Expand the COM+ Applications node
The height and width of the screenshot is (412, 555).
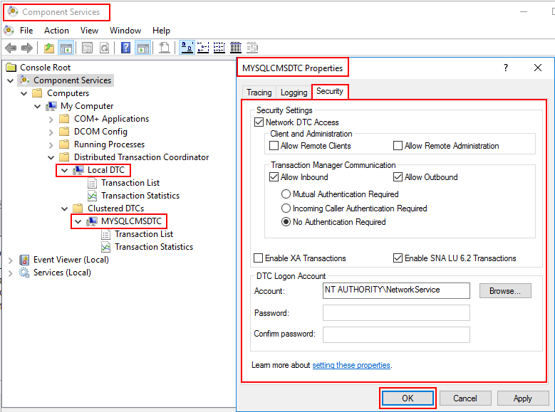(51, 119)
